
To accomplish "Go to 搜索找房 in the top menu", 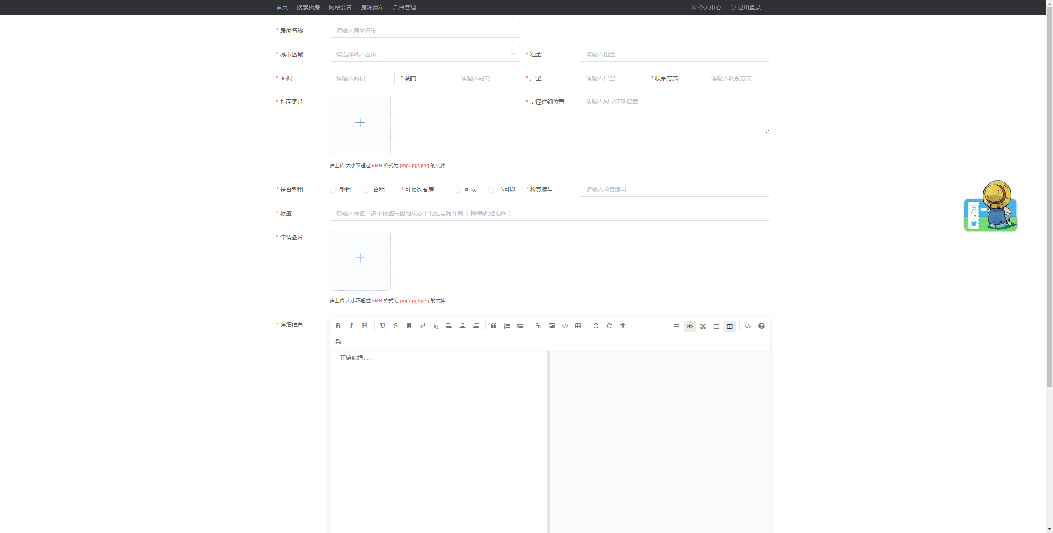I will (308, 7).
